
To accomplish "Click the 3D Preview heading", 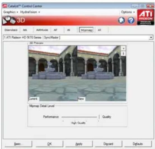I will pyautogui.click(x=36, y=43).
